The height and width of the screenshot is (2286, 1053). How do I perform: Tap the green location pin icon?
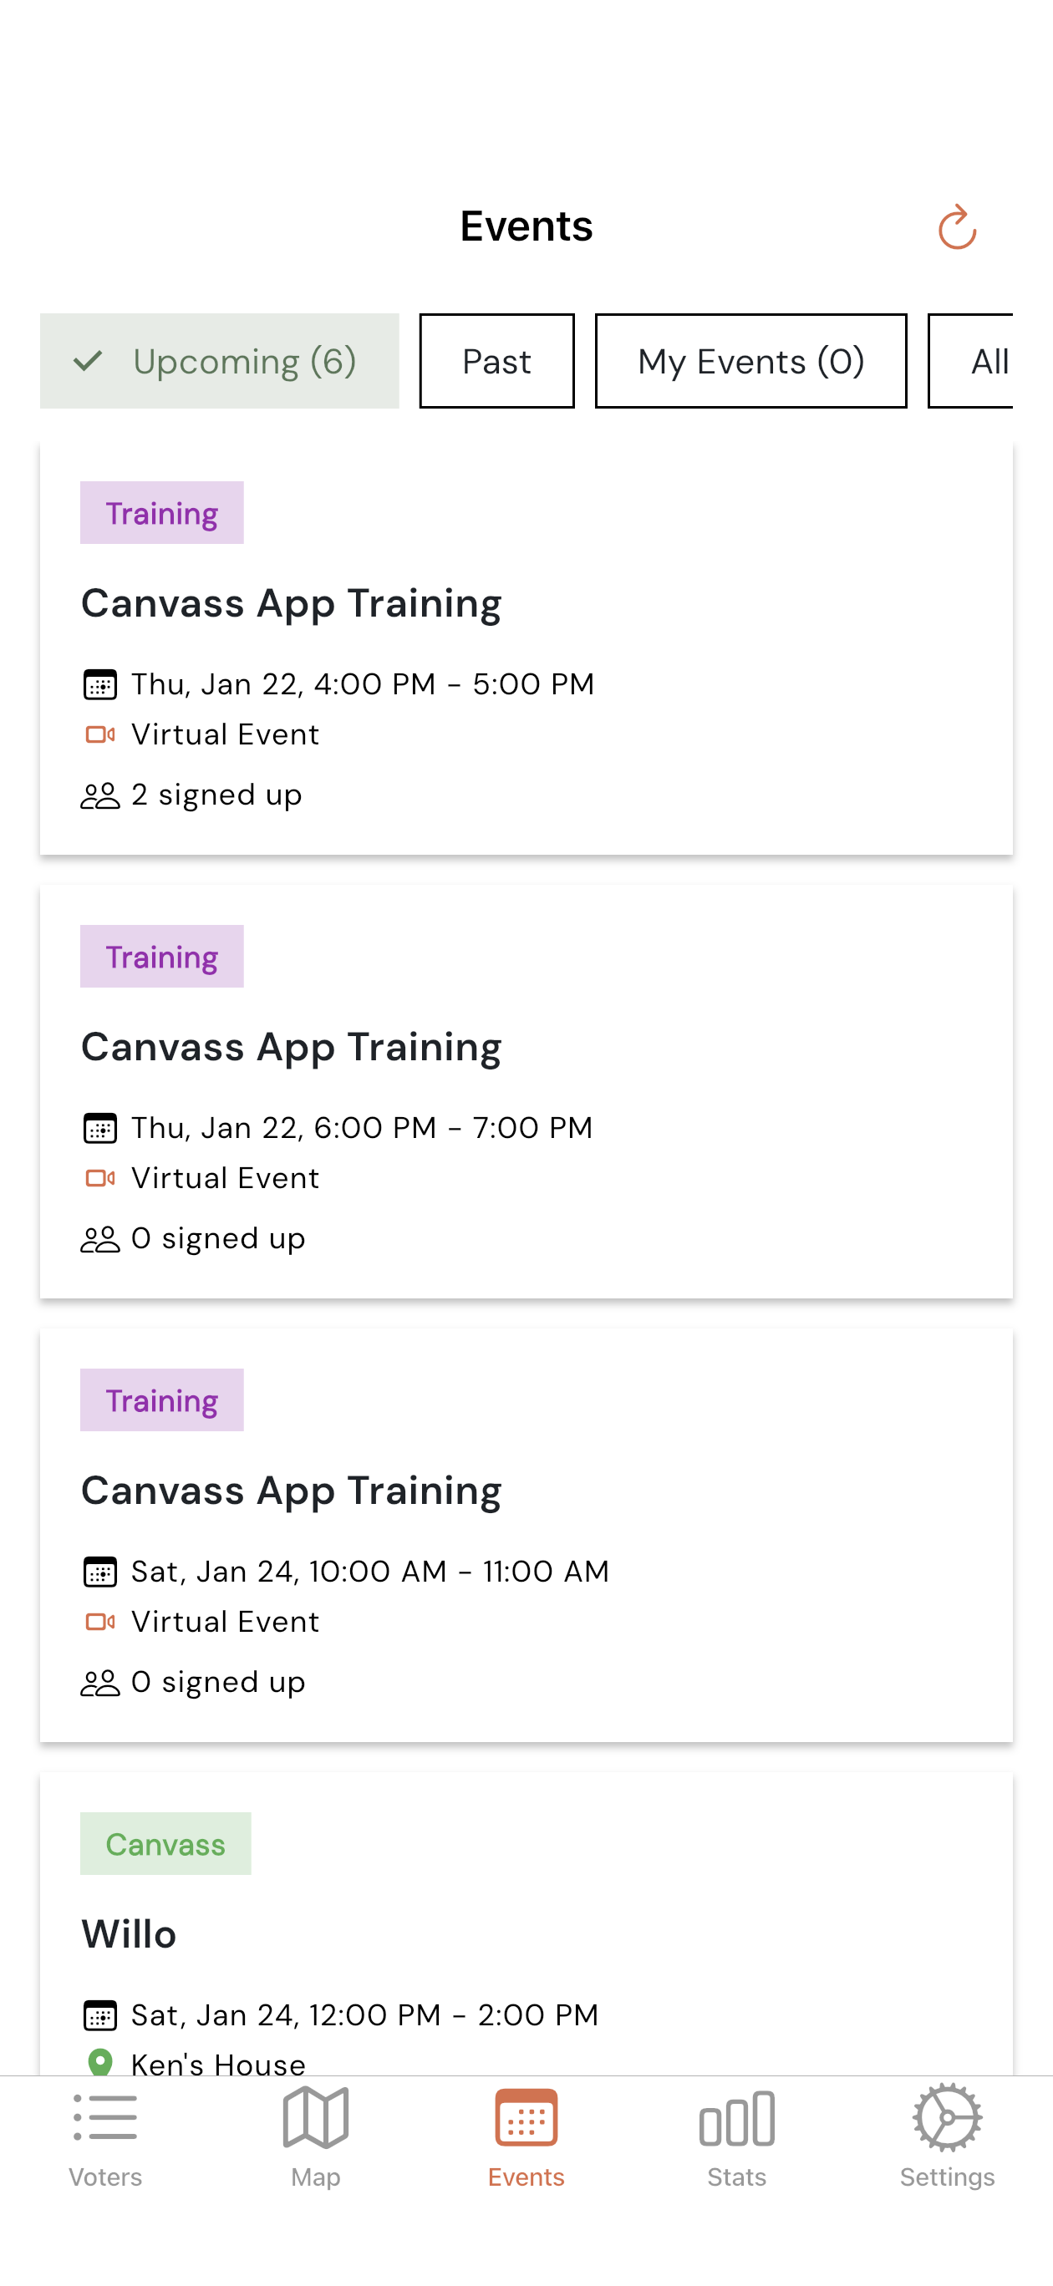(x=100, y=2061)
